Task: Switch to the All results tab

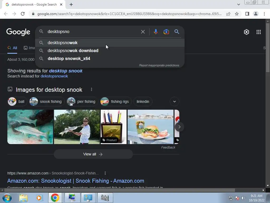Action: (12, 48)
